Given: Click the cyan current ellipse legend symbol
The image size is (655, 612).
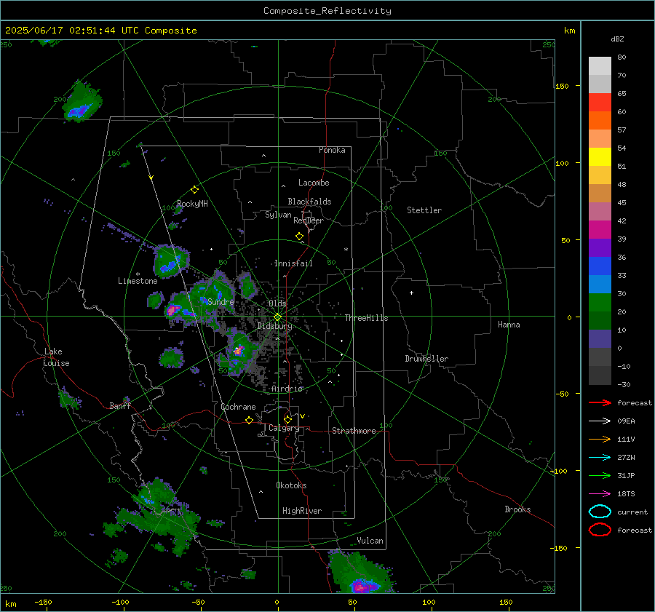Looking at the screenshot, I should point(600,512).
